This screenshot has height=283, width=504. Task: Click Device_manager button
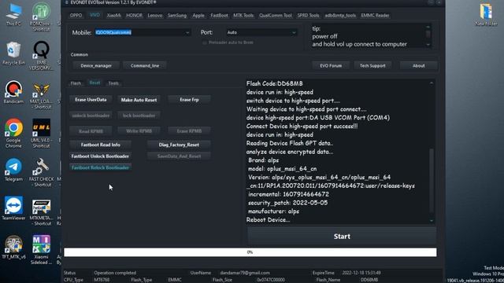(96, 65)
